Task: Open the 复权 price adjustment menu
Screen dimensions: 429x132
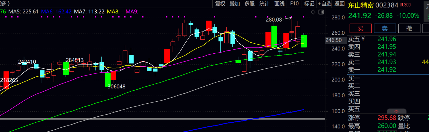Action: pos(220,4)
